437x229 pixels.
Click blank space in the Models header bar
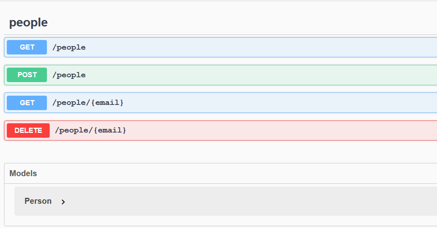point(241,173)
